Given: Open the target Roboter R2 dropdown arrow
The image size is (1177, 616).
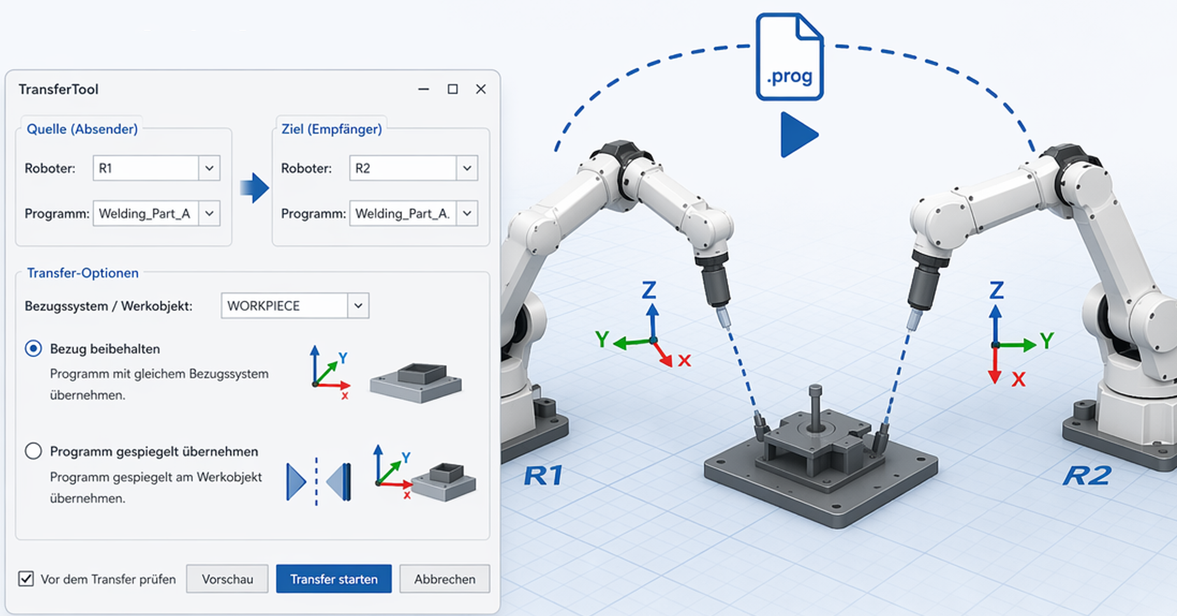Looking at the screenshot, I should [x=467, y=168].
